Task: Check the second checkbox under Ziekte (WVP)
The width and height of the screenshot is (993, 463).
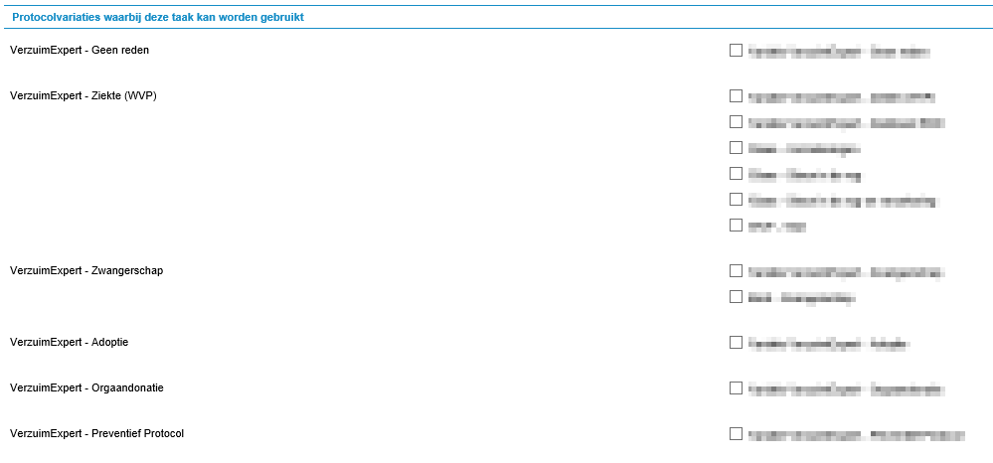Action: pos(736,122)
